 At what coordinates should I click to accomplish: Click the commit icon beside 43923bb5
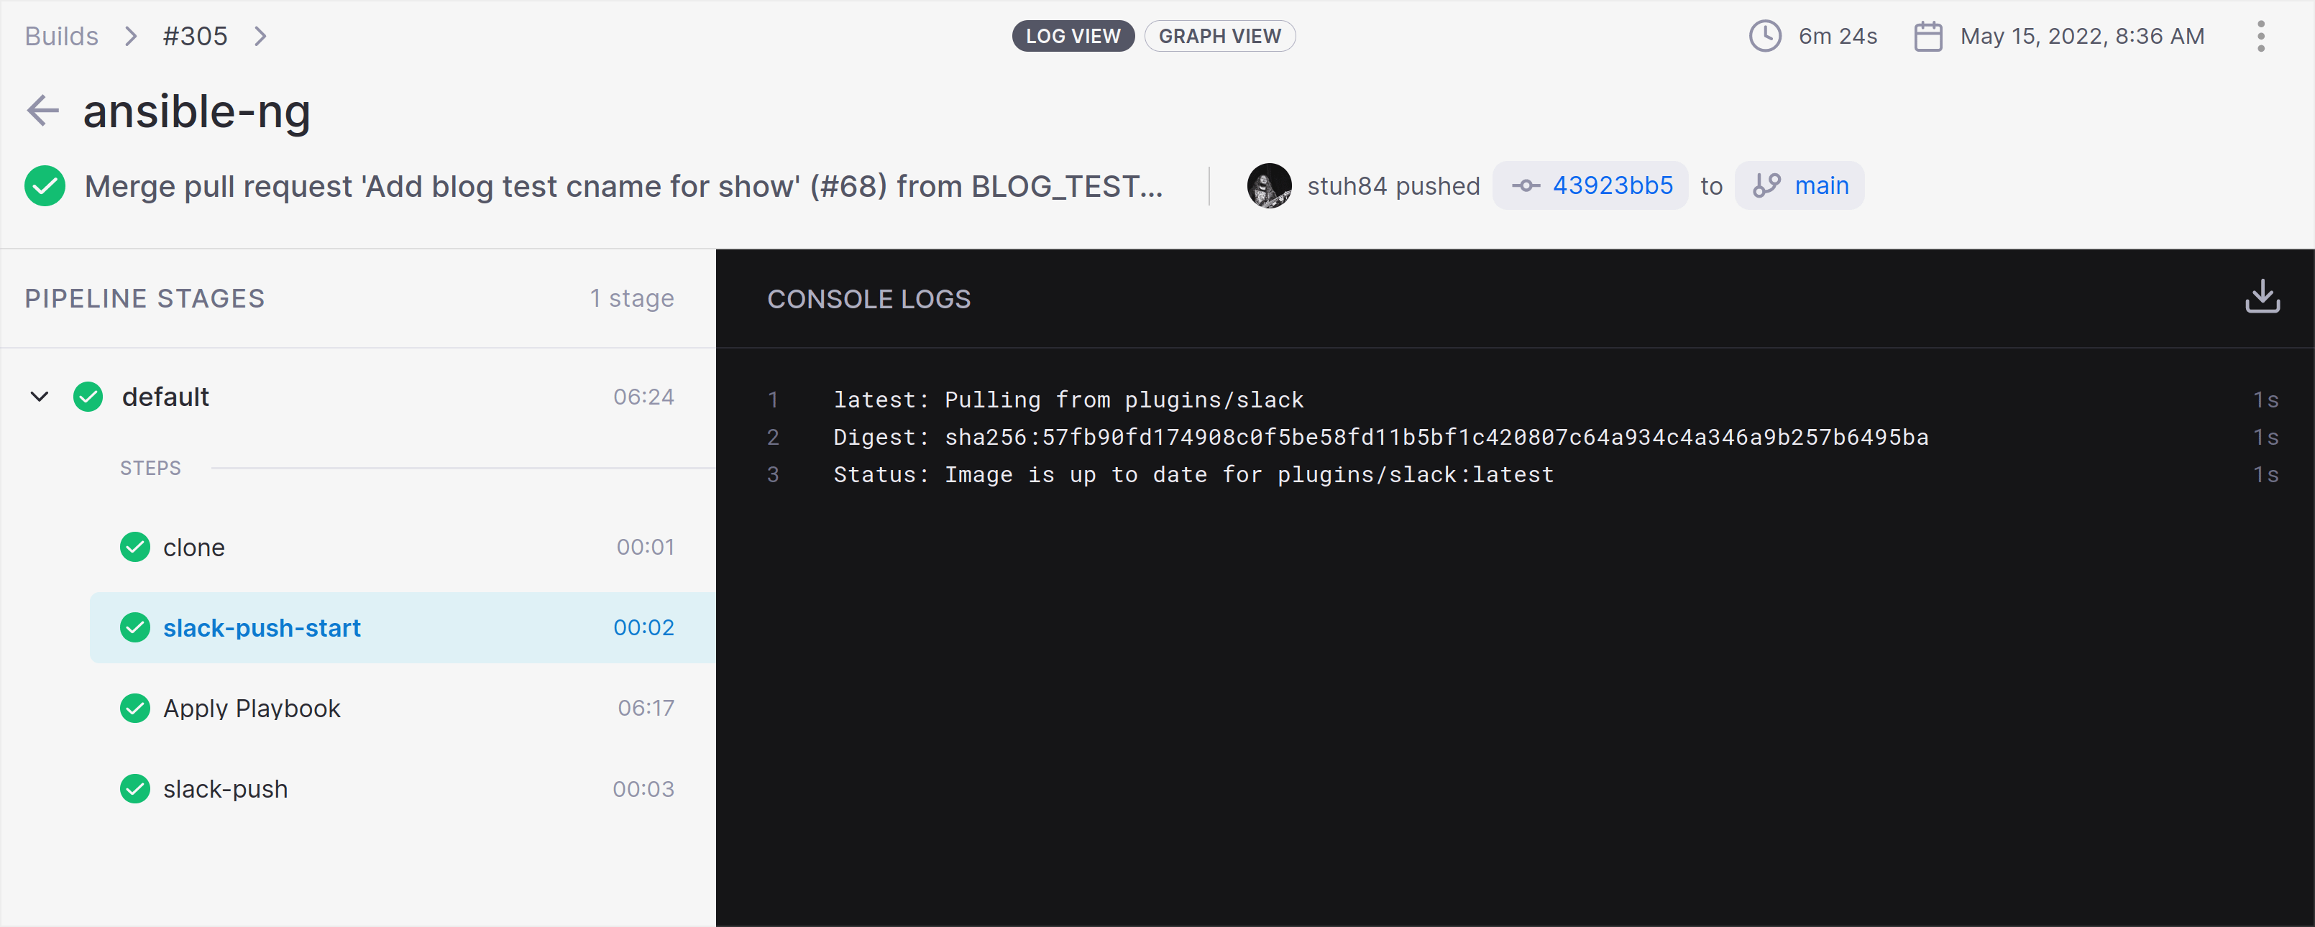pyautogui.click(x=1525, y=185)
